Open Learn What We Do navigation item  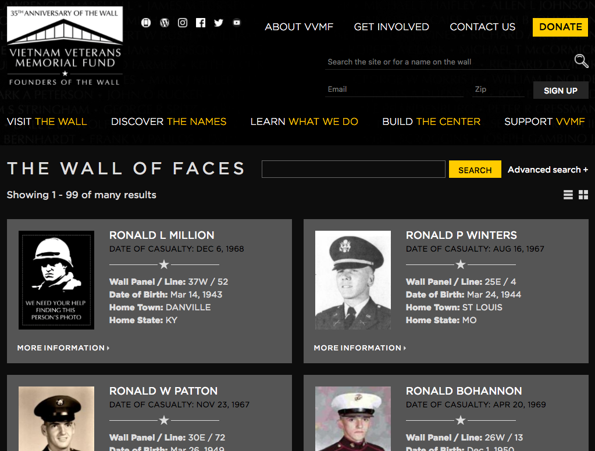304,122
